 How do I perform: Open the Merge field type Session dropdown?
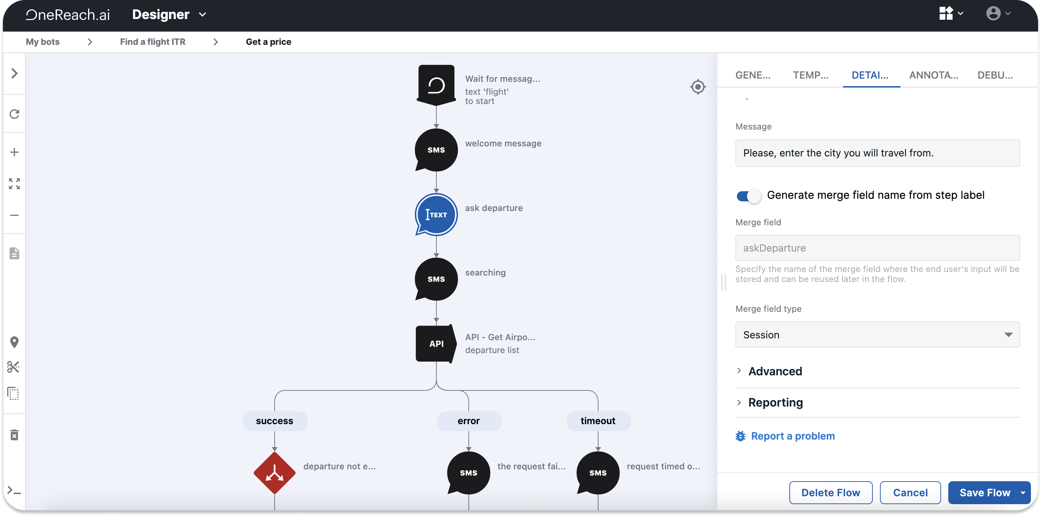(x=877, y=334)
